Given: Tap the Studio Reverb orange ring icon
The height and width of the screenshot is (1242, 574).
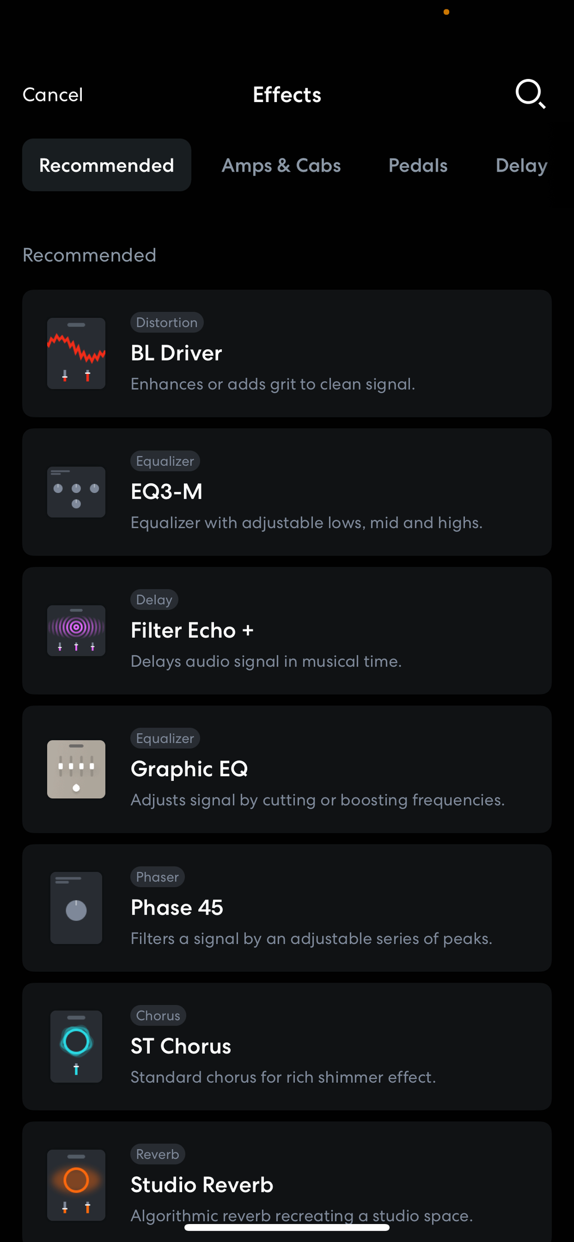Looking at the screenshot, I should [76, 1185].
